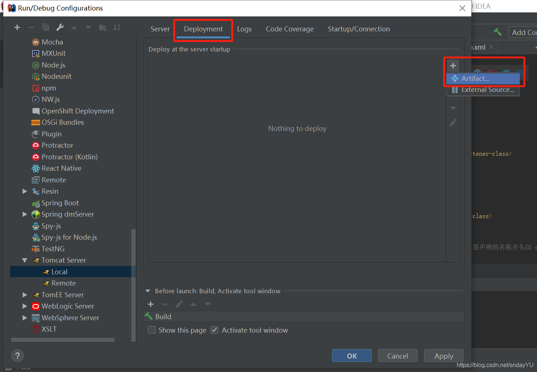Open the Startup/Connection tab
The image size is (537, 372).
click(359, 29)
